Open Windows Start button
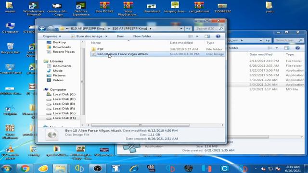Image resolution: width=308 pixels, height=173 pixels. coord(6,169)
